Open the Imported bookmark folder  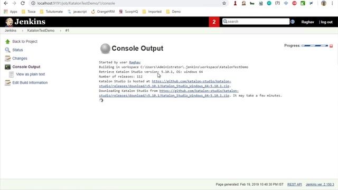(152, 12)
